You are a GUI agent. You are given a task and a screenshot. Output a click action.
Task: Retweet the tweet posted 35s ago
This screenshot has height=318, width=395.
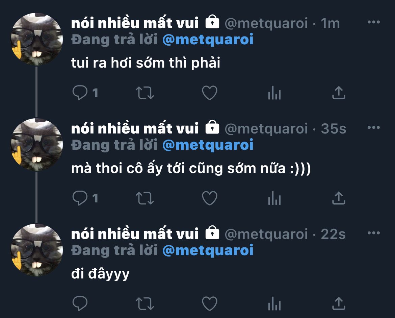(145, 198)
